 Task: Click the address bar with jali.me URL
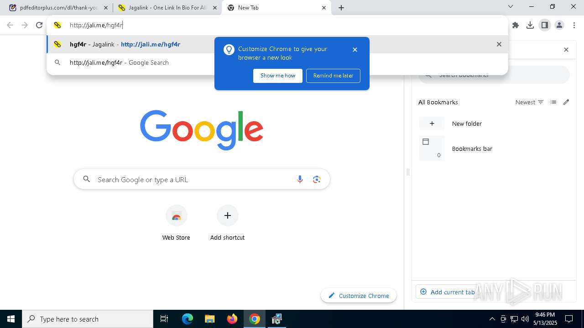(x=277, y=25)
